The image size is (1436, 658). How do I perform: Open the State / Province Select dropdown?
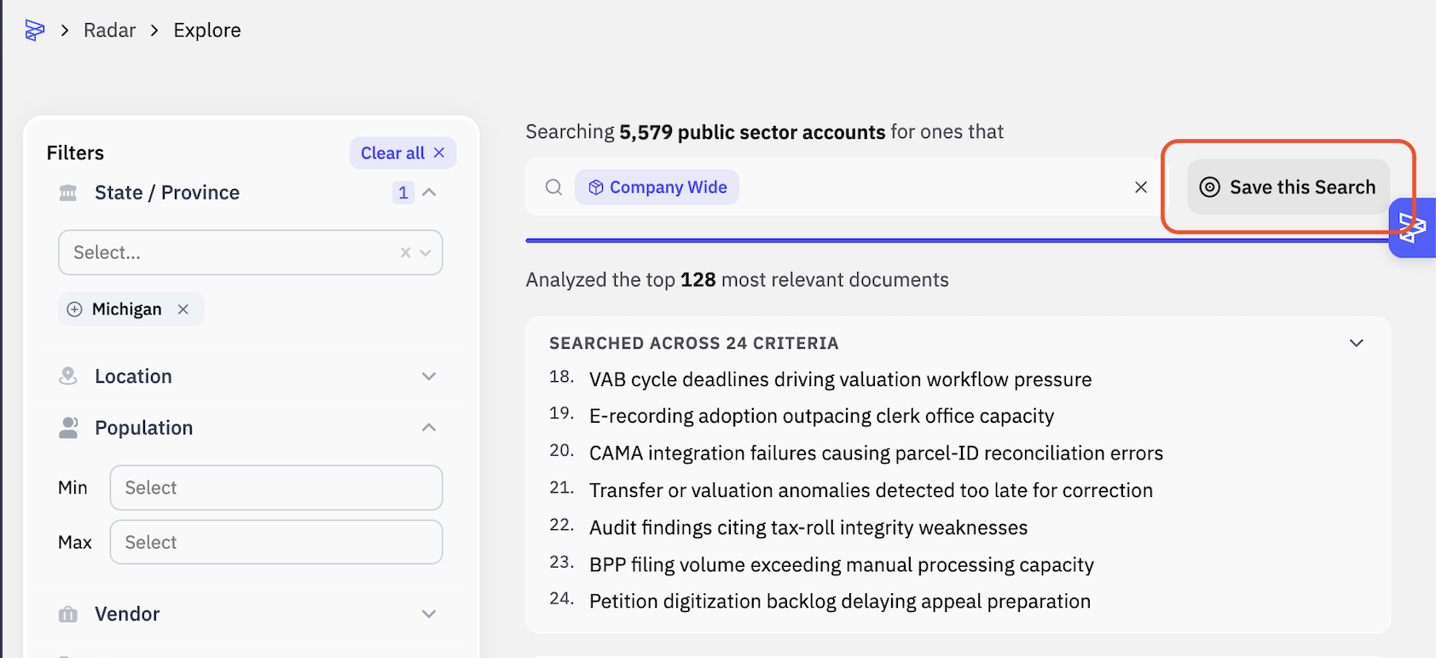coord(250,252)
